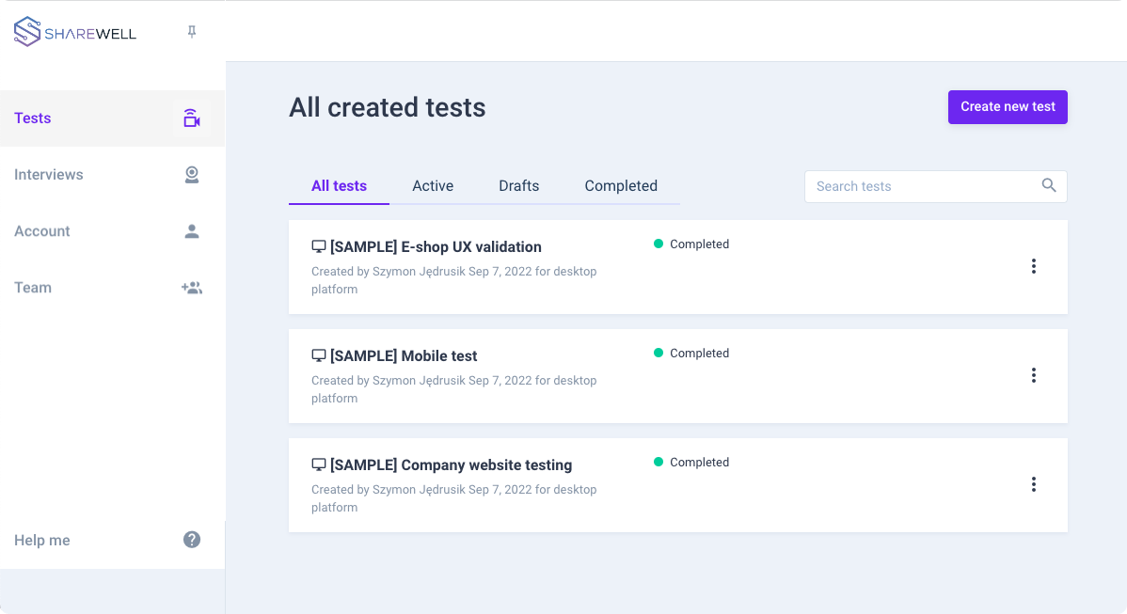1127x614 pixels.
Task: Open Interviews via its headset icon
Action: click(192, 175)
